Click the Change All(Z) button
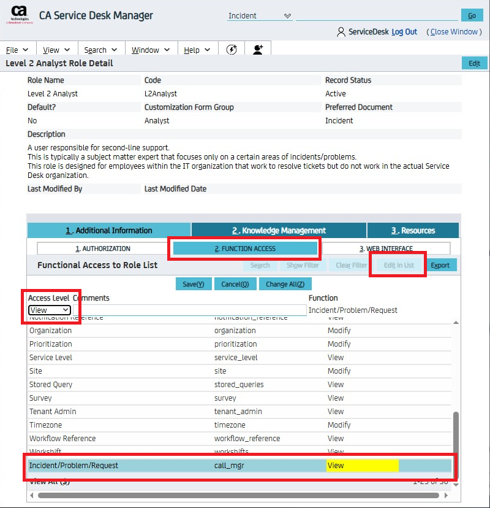 click(x=285, y=284)
